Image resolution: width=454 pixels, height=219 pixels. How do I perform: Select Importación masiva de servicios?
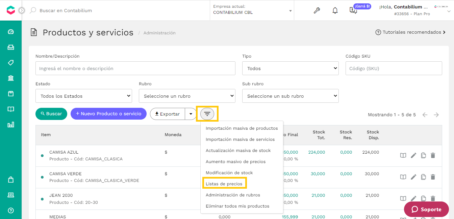[242, 139]
